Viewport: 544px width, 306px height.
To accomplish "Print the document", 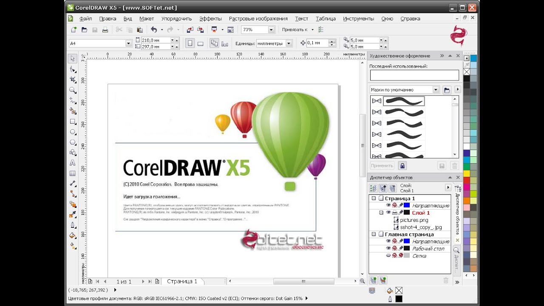I will click(x=105, y=30).
